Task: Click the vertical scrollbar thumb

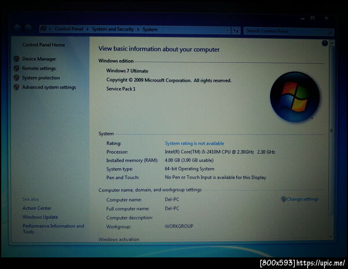Action: pyautogui.click(x=332, y=130)
